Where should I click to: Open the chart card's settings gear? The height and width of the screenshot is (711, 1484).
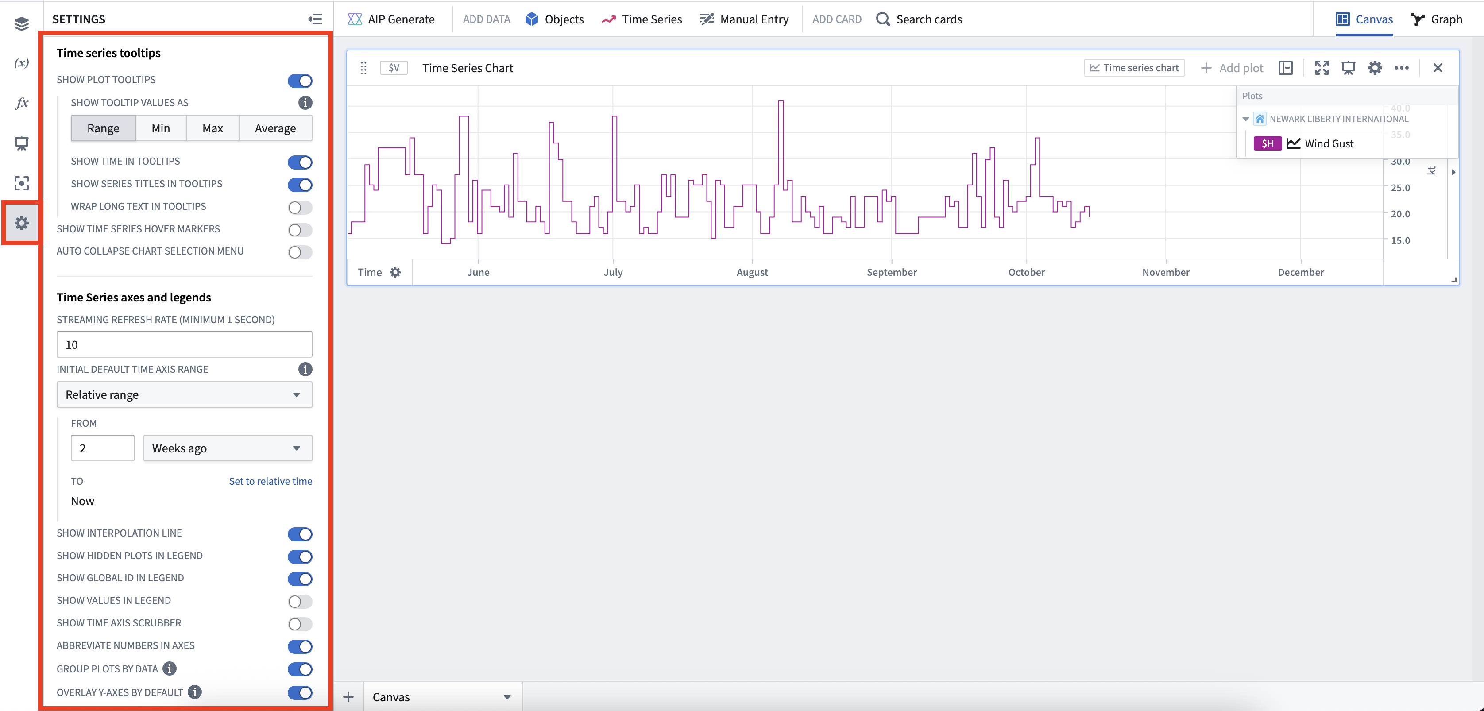coord(1375,68)
